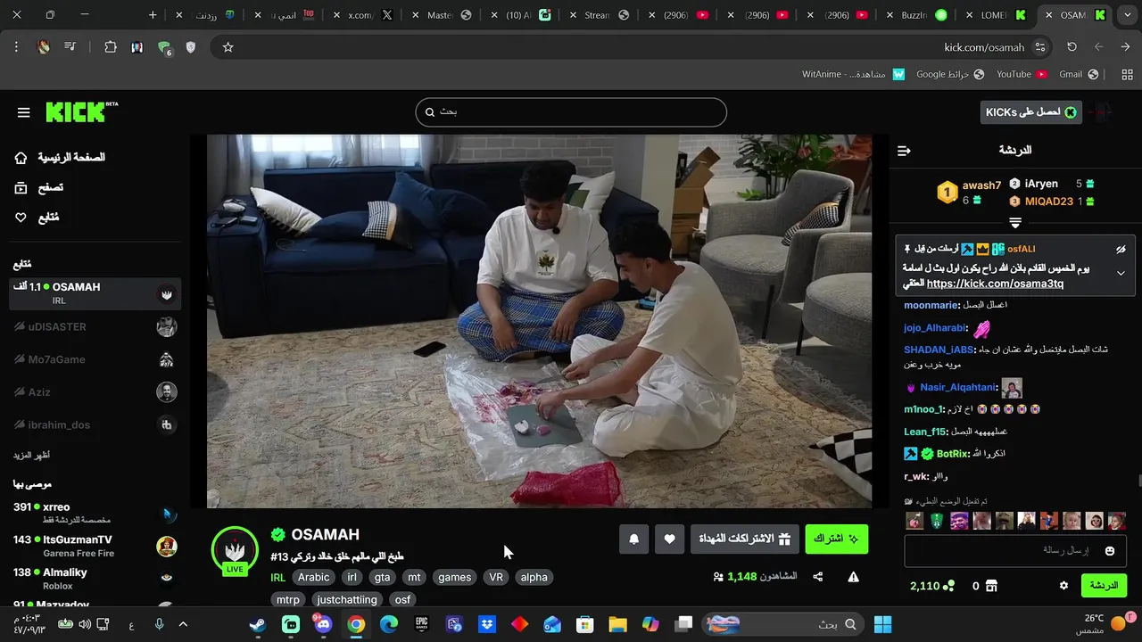
Task: Open uDISASTER channel in followed list
Action: [95, 327]
